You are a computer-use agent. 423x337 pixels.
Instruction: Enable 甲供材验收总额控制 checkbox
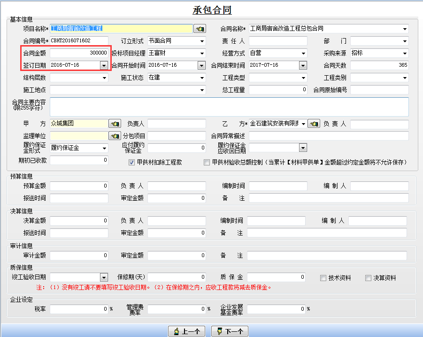(x=207, y=163)
